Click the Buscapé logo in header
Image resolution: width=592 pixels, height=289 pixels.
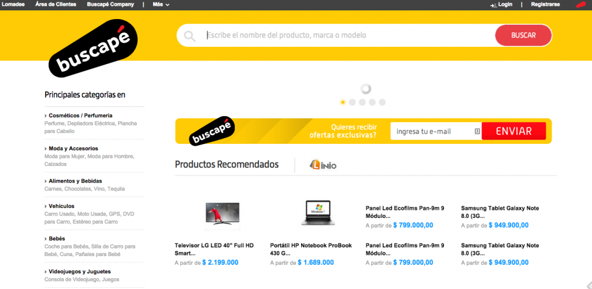click(x=92, y=48)
